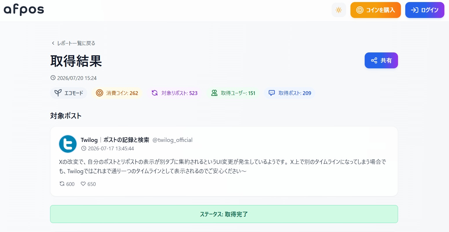Click the 取得ポスト: 209 text
Screen dimensions: 449x232
coord(295,93)
